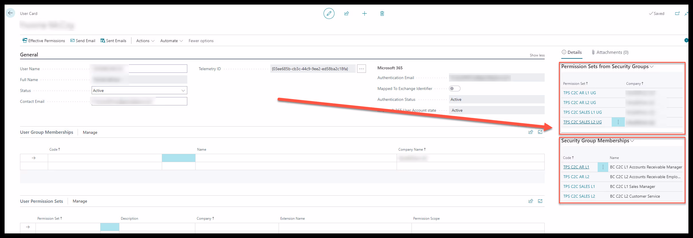
Task: Open Sent Emails
Action: [x=113, y=41]
